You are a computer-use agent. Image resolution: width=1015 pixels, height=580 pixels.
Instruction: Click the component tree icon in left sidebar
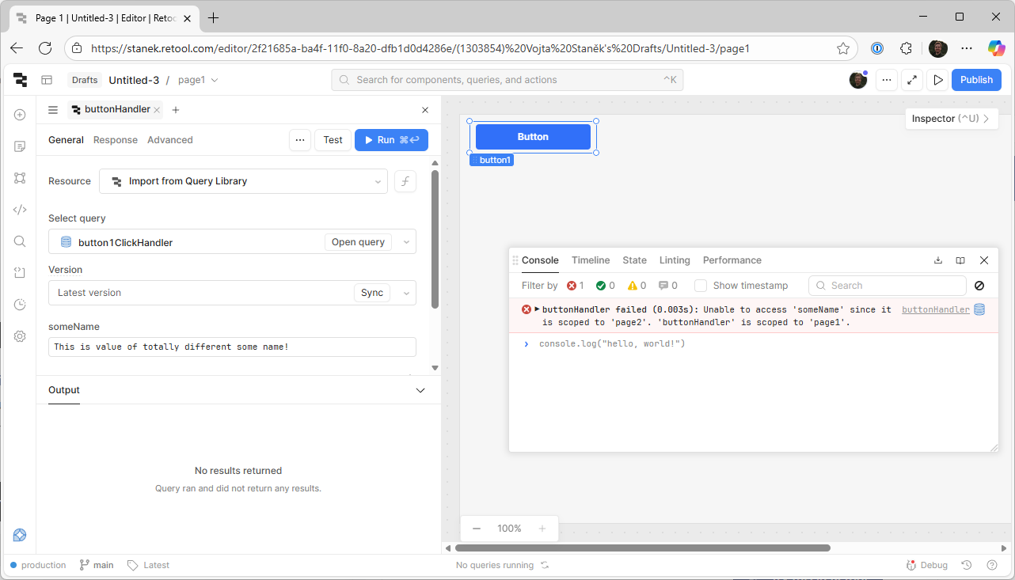click(x=20, y=178)
